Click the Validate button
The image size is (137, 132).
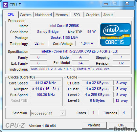coord(94,125)
